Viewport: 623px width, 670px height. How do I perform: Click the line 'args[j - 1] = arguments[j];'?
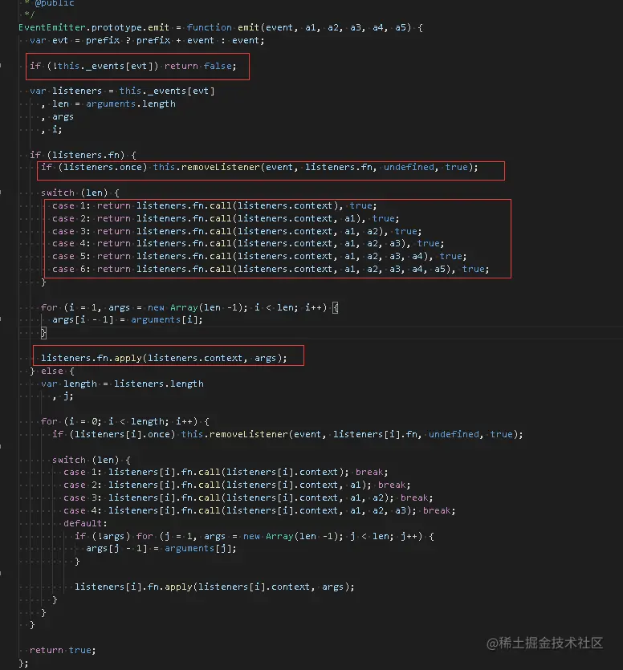[161, 548]
